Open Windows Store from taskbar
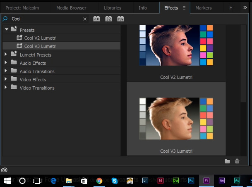Screen dimensions: 252x187 point(84,181)
